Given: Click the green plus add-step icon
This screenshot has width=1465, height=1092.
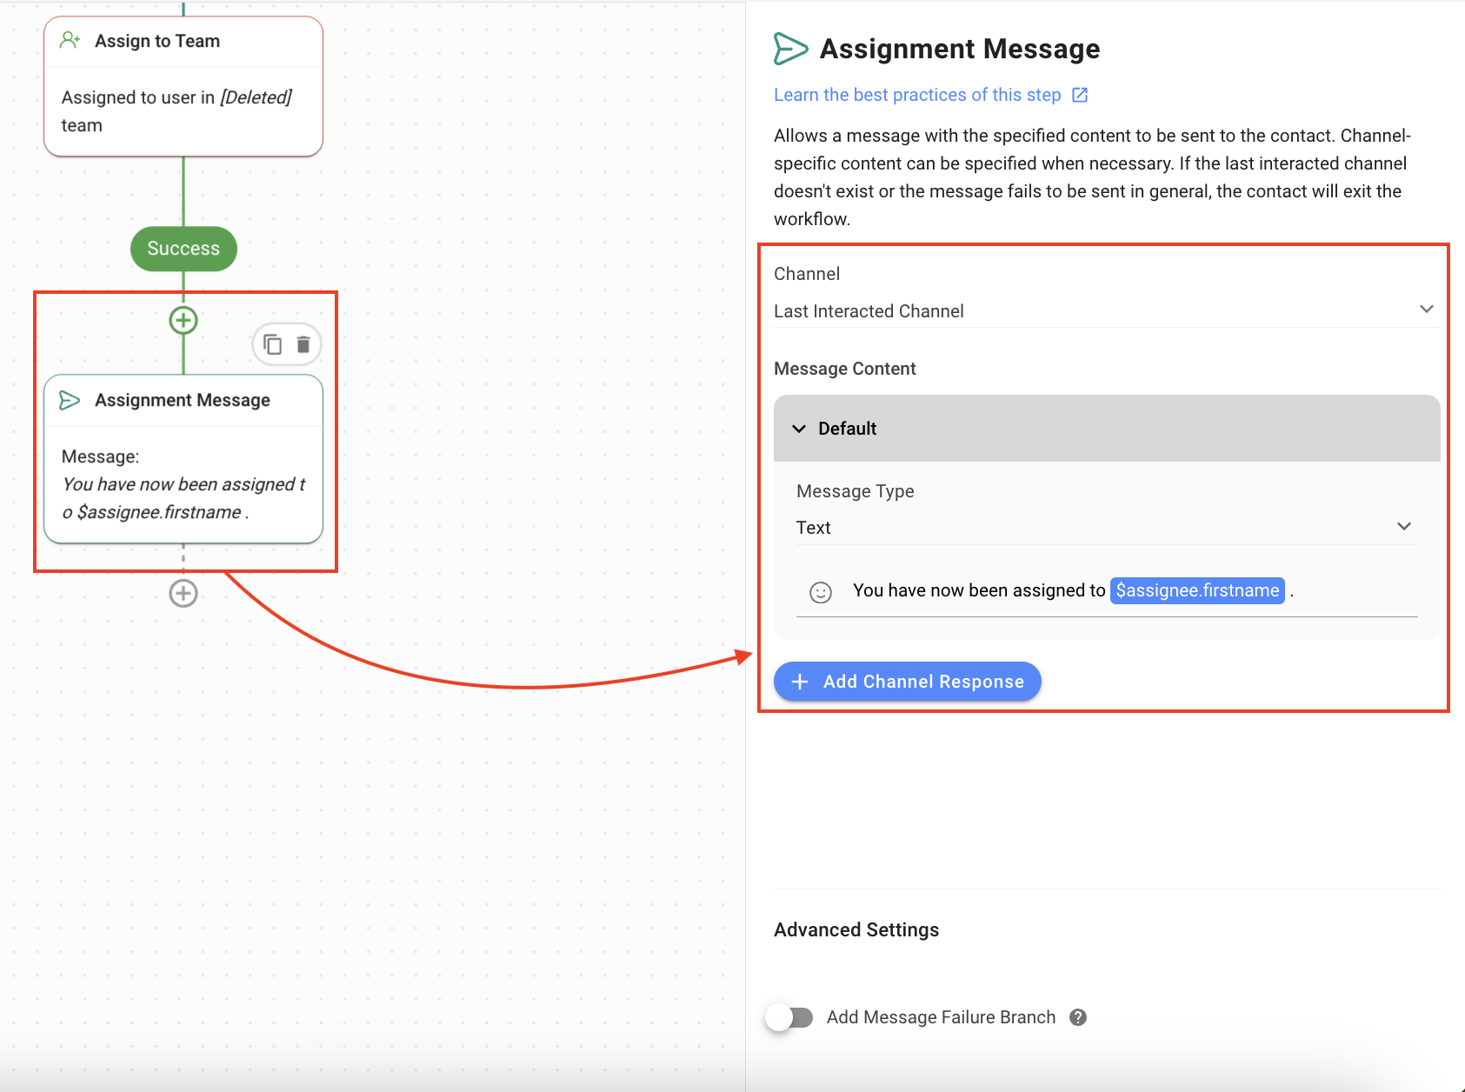Looking at the screenshot, I should [183, 321].
